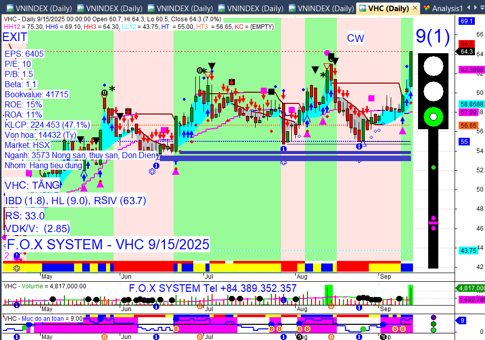Switch to the VHC (Daily) tab

click(x=388, y=8)
